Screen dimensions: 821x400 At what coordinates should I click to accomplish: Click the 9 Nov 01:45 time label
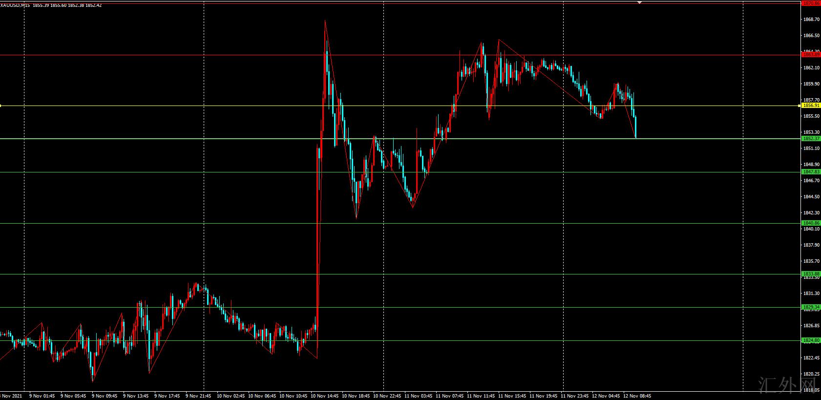pyautogui.click(x=42, y=396)
